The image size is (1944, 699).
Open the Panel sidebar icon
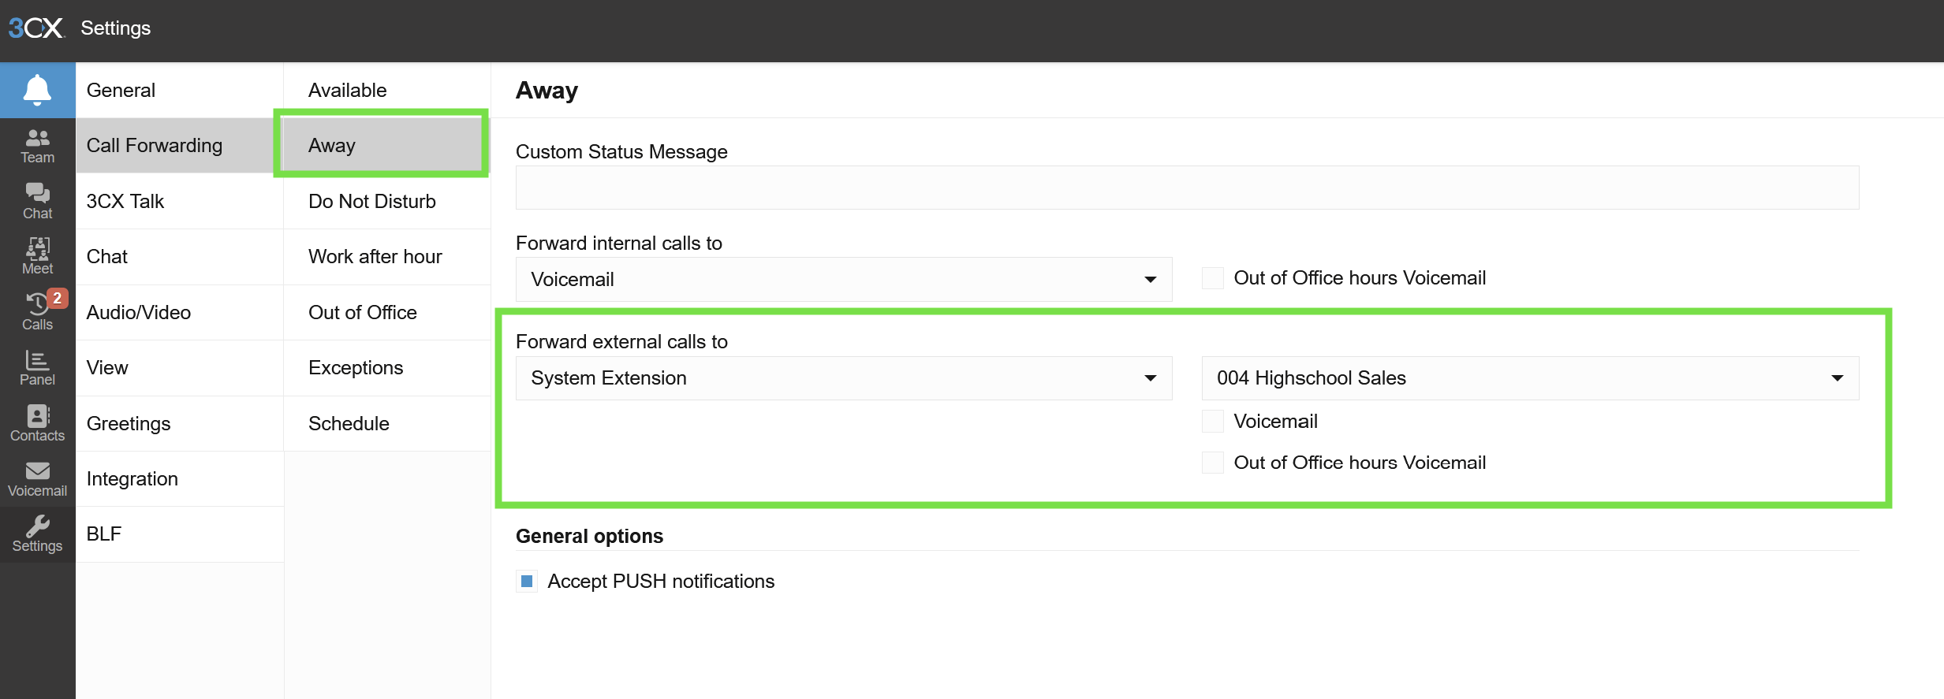point(37,368)
